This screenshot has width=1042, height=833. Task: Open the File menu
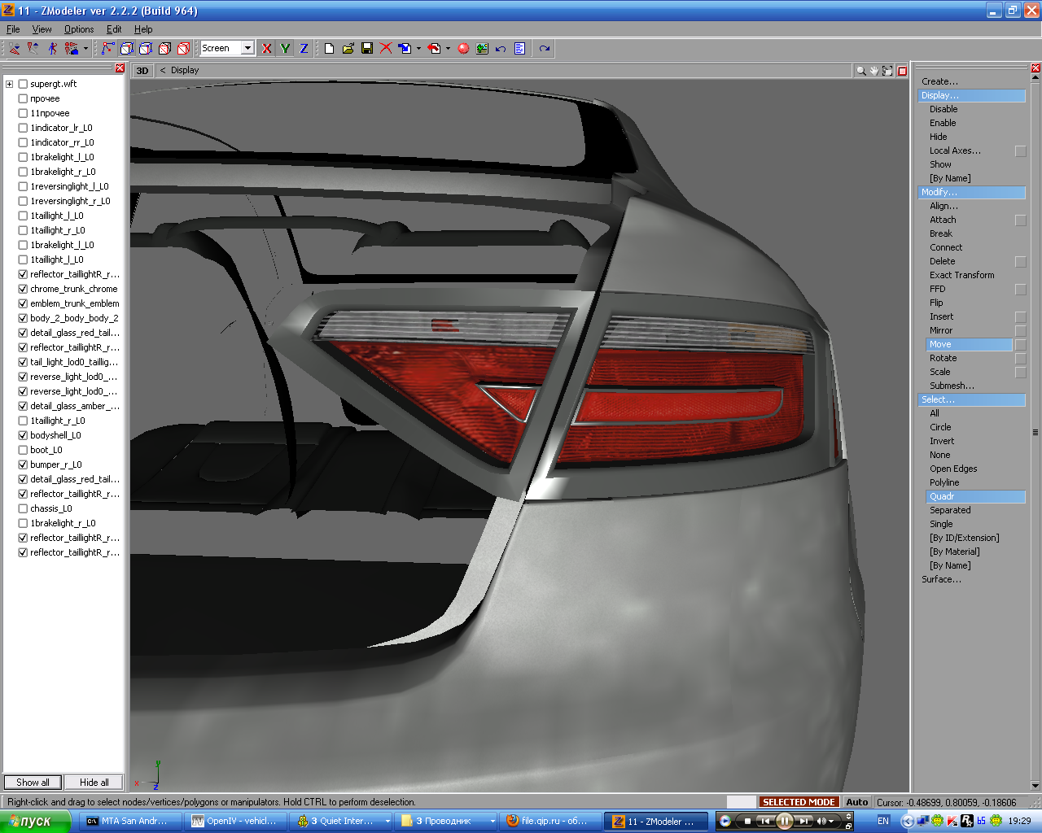[x=13, y=29]
